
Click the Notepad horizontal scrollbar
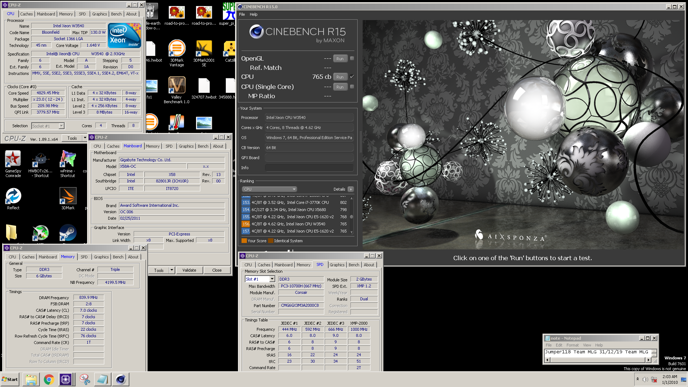click(598, 360)
